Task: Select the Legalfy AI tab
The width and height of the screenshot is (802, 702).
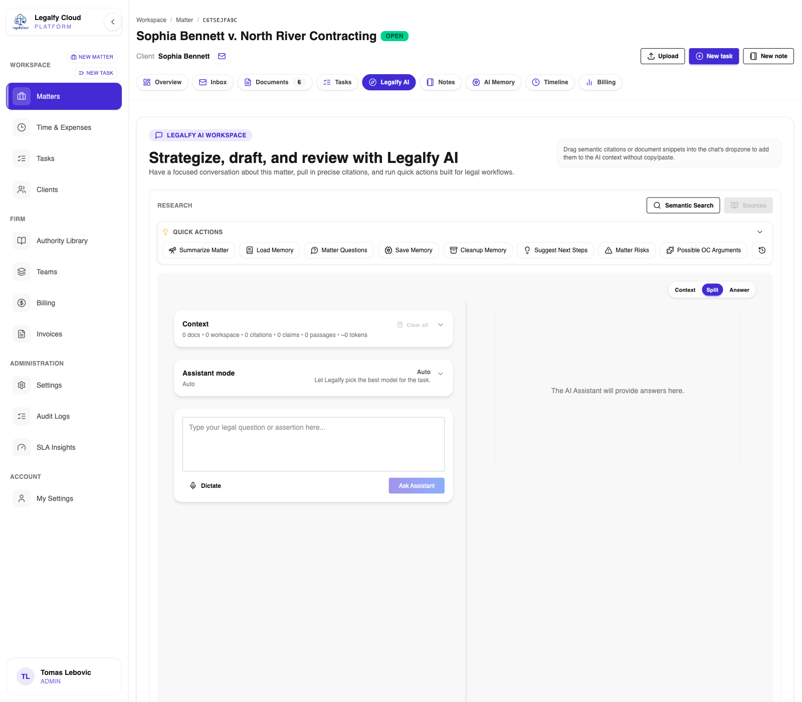Action: 389,82
